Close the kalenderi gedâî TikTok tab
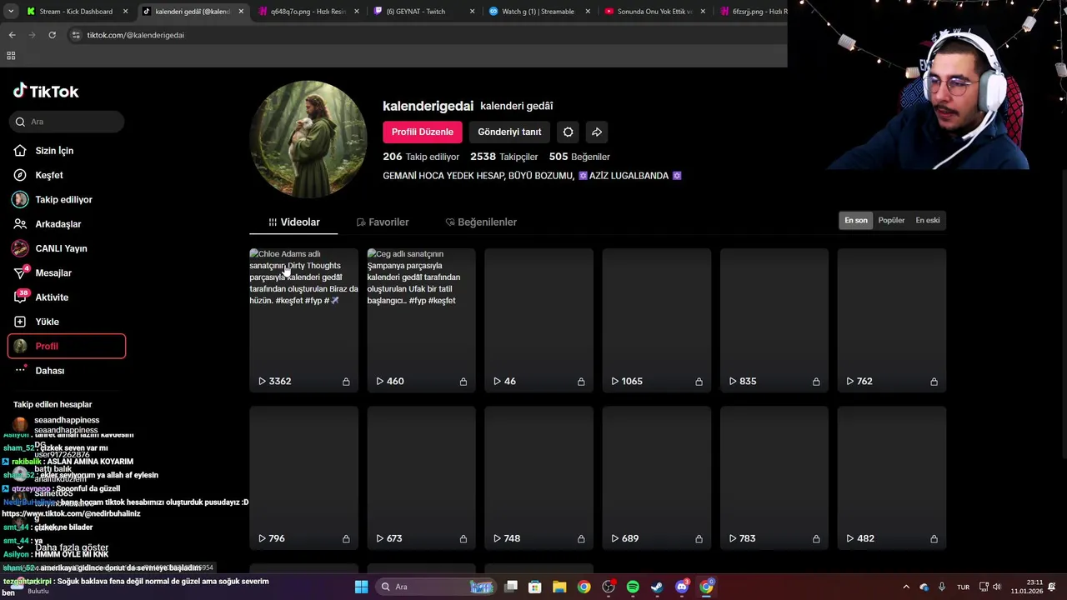This screenshot has height=600, width=1067. (x=241, y=12)
